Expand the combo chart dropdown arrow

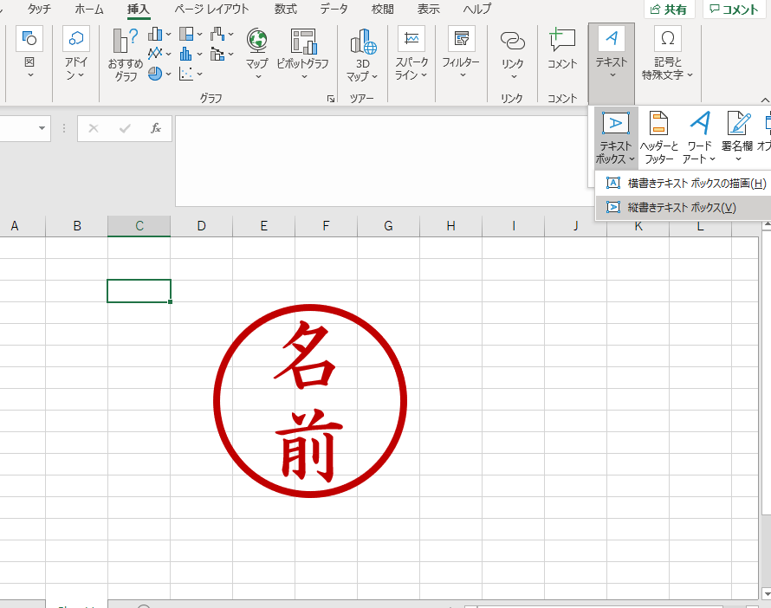pos(230,54)
